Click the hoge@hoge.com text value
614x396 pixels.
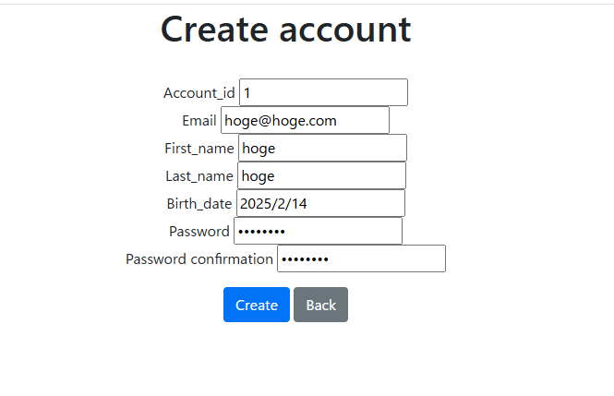point(281,121)
